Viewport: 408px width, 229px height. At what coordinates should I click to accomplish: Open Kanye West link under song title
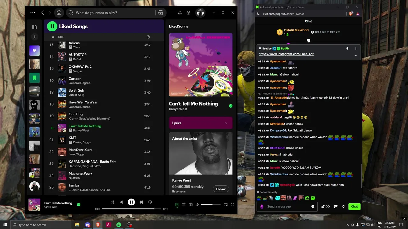pos(178,109)
